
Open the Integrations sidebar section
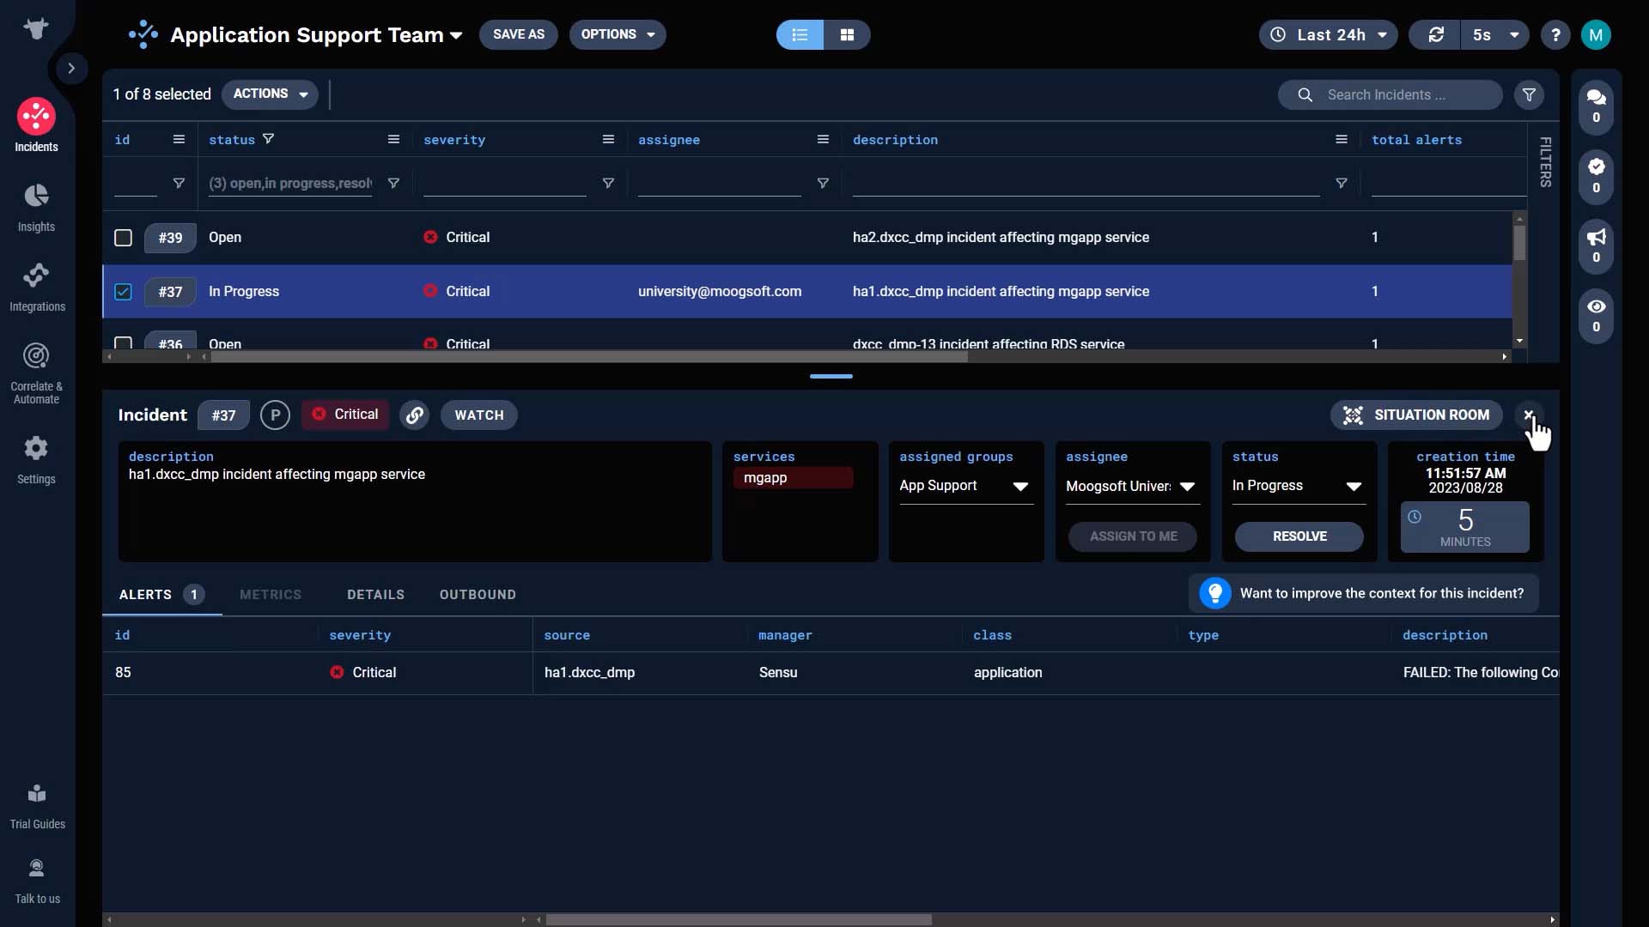click(36, 288)
